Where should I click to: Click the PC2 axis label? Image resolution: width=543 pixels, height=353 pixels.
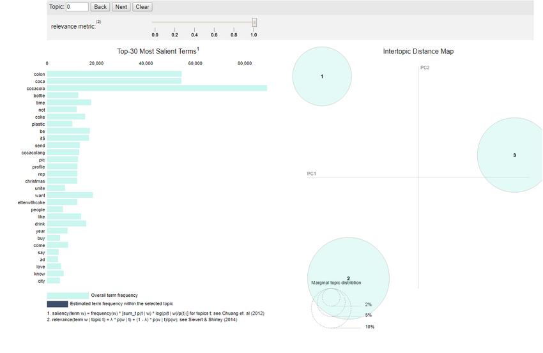(425, 68)
